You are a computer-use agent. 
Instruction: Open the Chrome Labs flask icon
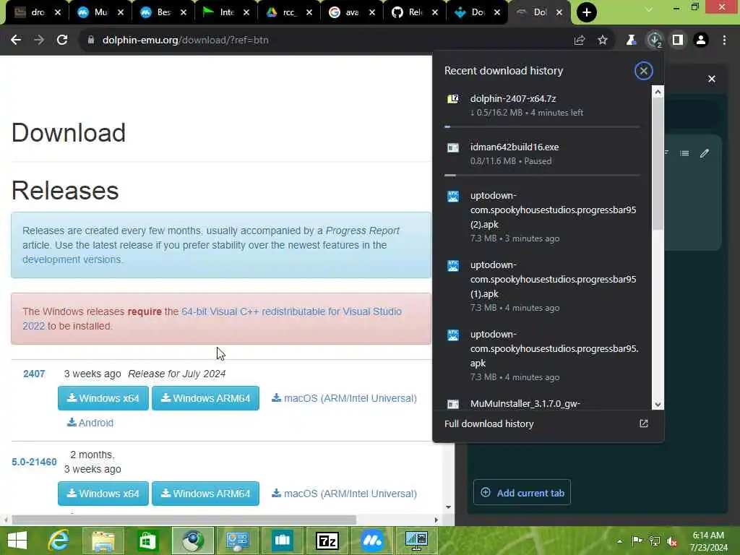tap(631, 40)
